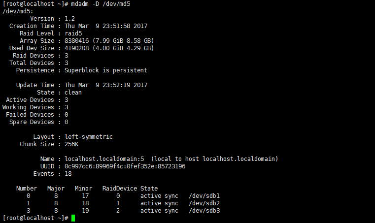The width and height of the screenshot is (375, 223).
Task: Click the /dev/sdb2 device path
Action: 204,203
